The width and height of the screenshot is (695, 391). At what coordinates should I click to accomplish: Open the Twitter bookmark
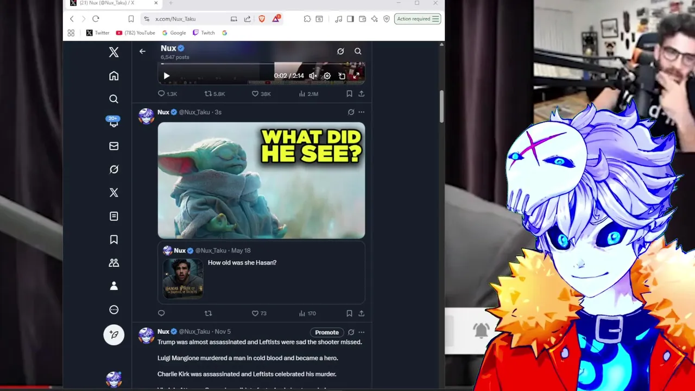(98, 33)
